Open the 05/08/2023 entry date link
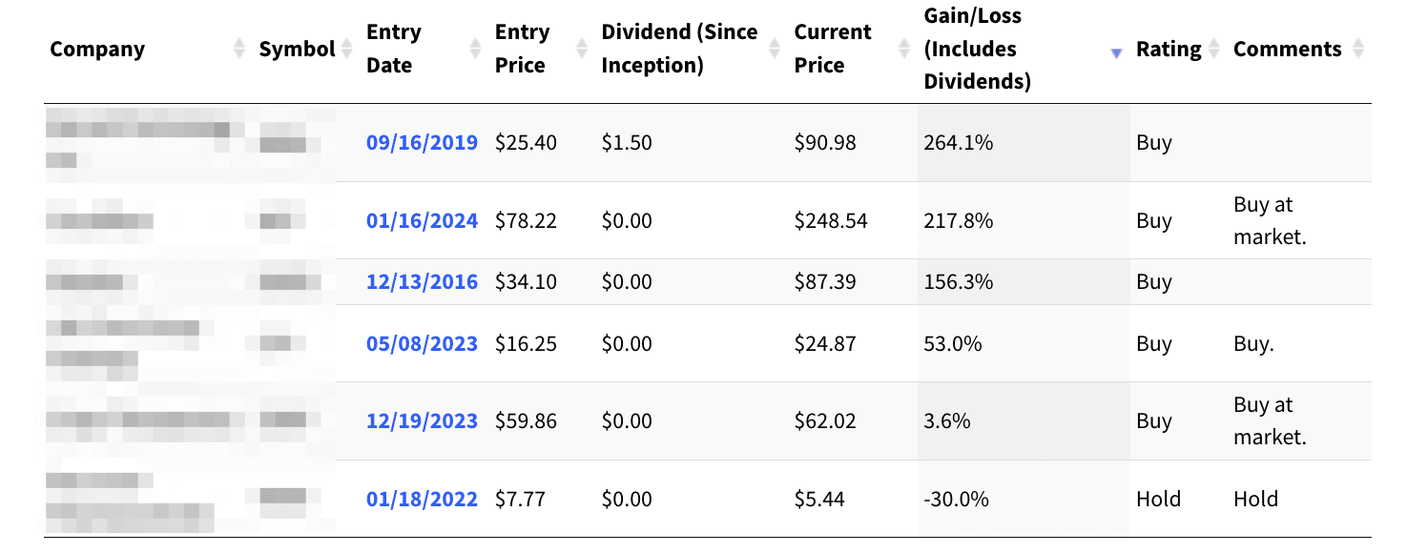Screen dimensions: 1407x553 [422, 344]
